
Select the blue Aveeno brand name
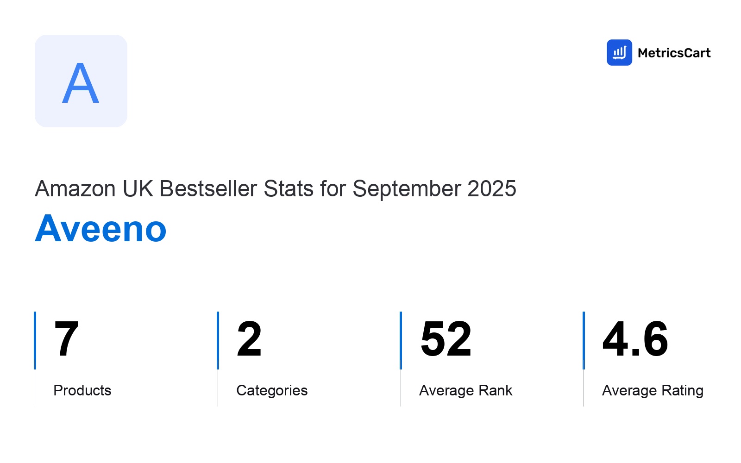pyautogui.click(x=100, y=229)
